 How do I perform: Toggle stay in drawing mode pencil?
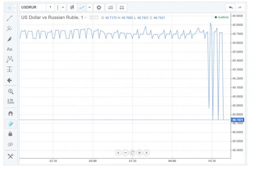[x=11, y=124]
